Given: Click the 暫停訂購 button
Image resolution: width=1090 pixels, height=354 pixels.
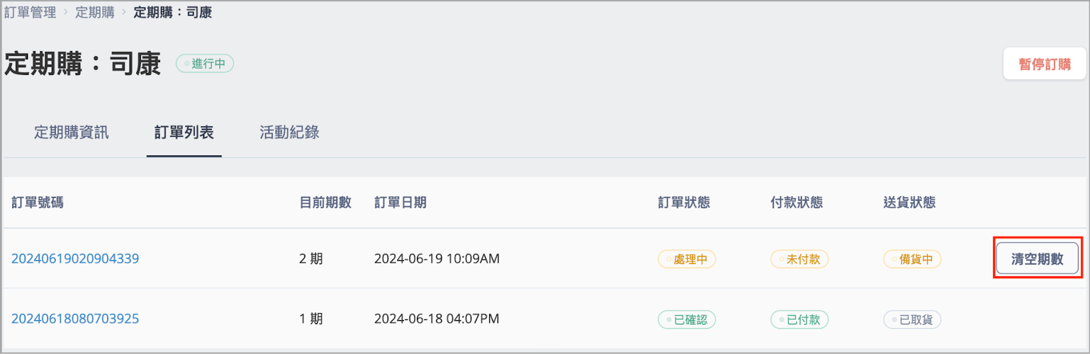Looking at the screenshot, I should (1044, 64).
